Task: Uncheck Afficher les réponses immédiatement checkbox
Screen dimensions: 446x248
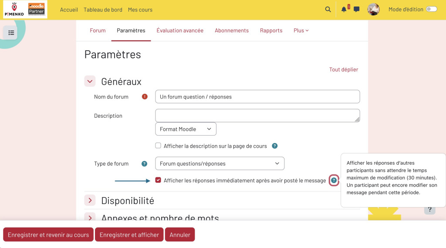Action: 158,180
